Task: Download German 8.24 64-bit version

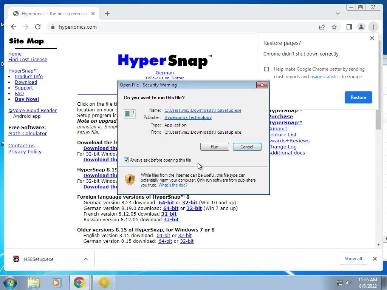Action: (166, 202)
